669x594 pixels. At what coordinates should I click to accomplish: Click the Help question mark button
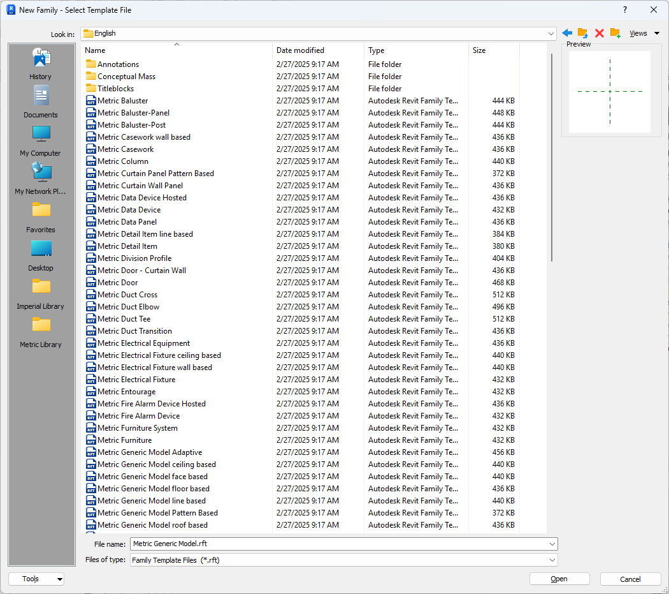click(x=624, y=10)
